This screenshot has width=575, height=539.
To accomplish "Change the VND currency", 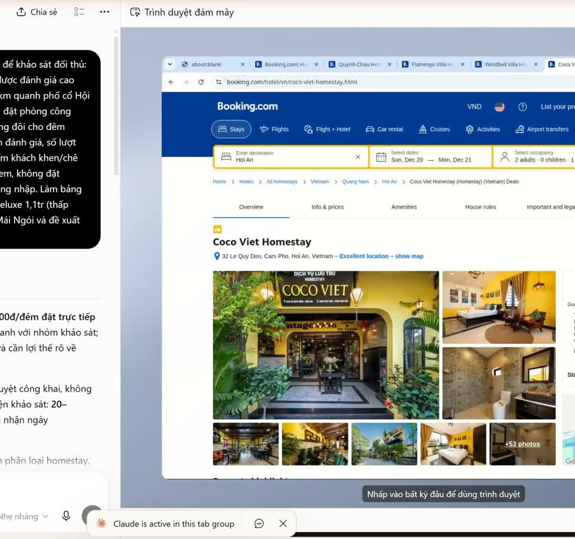I will tap(474, 107).
